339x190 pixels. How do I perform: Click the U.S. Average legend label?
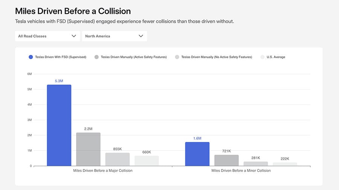tap(276, 57)
